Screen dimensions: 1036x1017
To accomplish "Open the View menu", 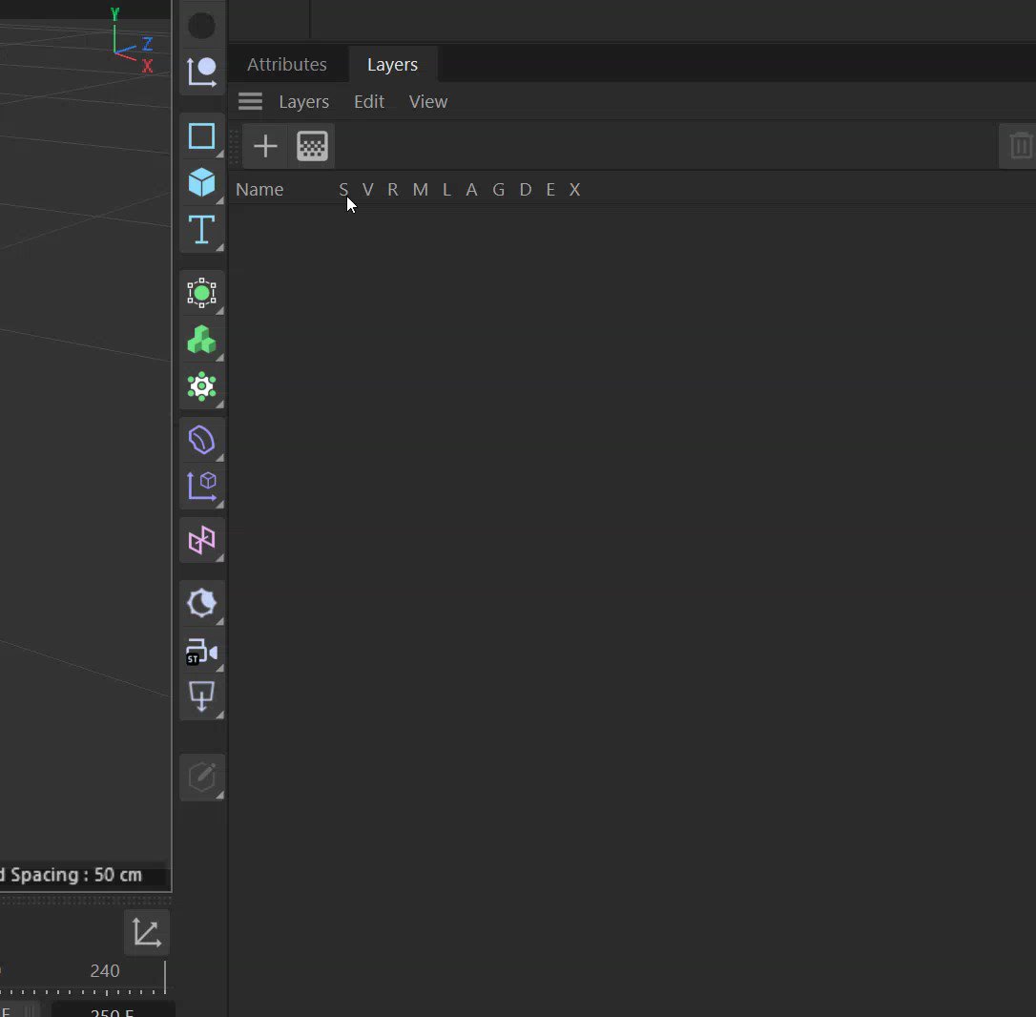I will [x=428, y=102].
